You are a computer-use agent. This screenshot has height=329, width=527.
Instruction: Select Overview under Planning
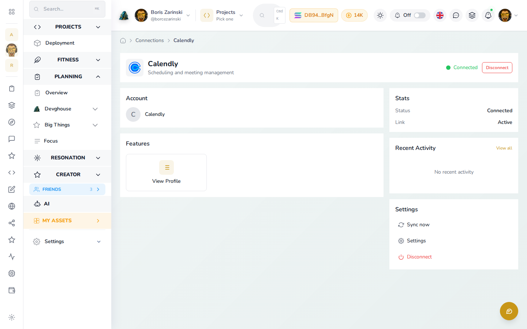pos(67,93)
